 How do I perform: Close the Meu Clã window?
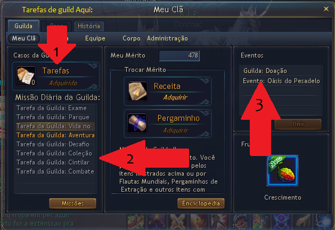(326, 9)
